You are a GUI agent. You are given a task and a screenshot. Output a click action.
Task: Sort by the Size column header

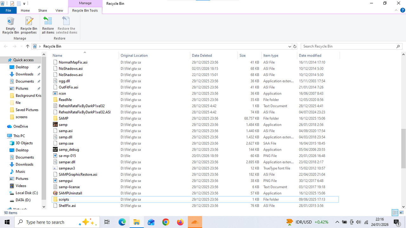pos(250,55)
